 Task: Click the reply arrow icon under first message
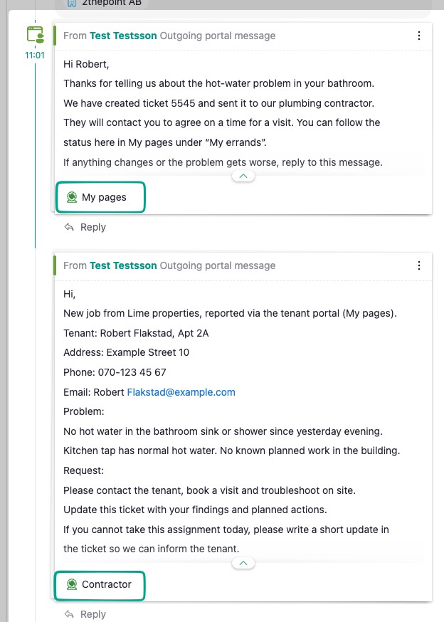[69, 227]
